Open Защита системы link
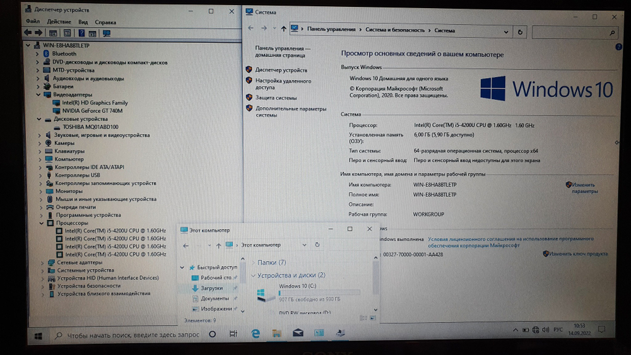The width and height of the screenshot is (631, 355). (x=276, y=98)
